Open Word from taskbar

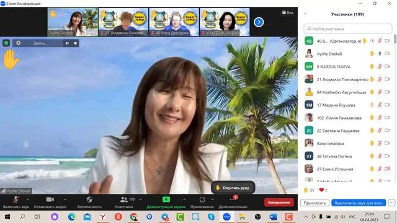click(x=273, y=217)
